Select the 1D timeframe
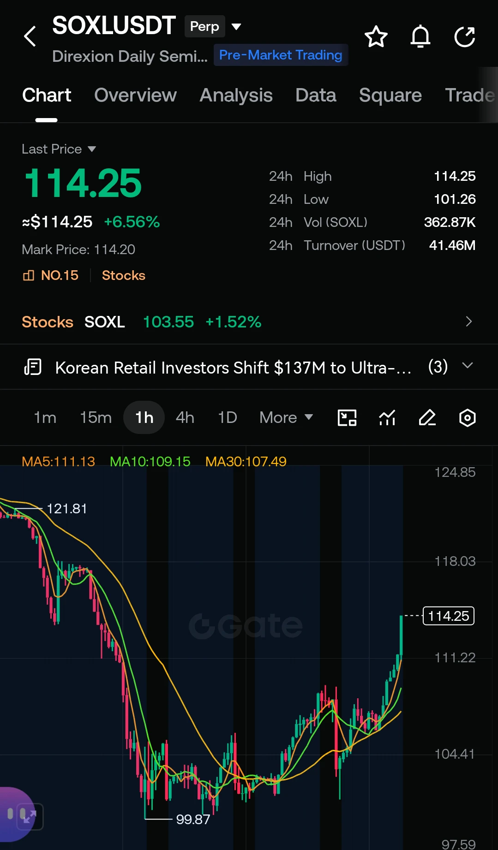 (228, 418)
